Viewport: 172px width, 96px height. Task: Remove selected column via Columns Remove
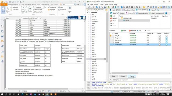point(132,31)
